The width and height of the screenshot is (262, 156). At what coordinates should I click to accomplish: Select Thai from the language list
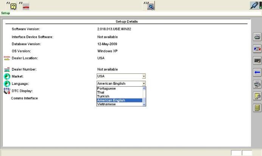[101, 92]
